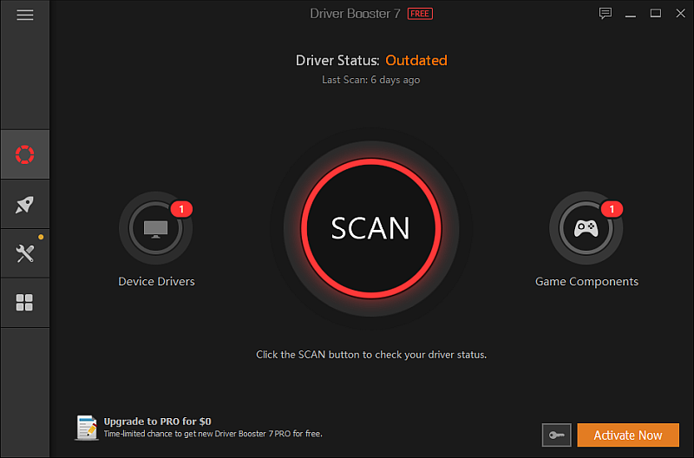Open the Action Center grid icon

pos(25,303)
